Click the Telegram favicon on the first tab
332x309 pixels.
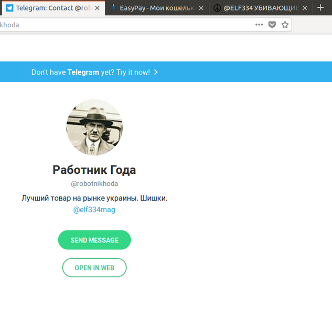click(9, 8)
